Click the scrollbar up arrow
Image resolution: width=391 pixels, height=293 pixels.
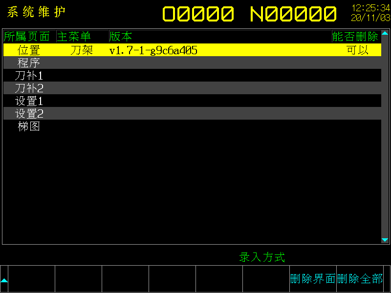(385, 33)
